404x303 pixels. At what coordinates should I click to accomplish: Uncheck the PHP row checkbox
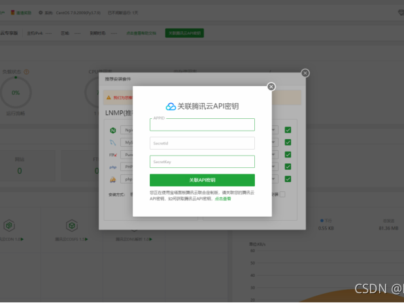click(288, 167)
